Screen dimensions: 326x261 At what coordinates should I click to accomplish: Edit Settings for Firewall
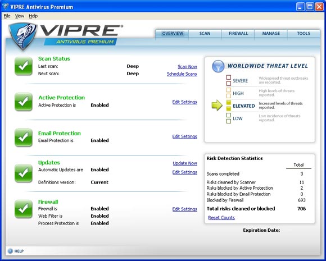pyautogui.click(x=184, y=209)
